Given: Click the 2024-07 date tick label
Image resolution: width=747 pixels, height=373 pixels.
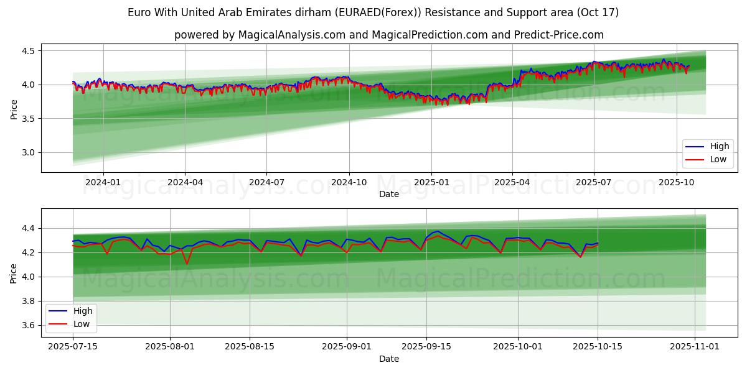Looking at the screenshot, I should coord(266,183).
